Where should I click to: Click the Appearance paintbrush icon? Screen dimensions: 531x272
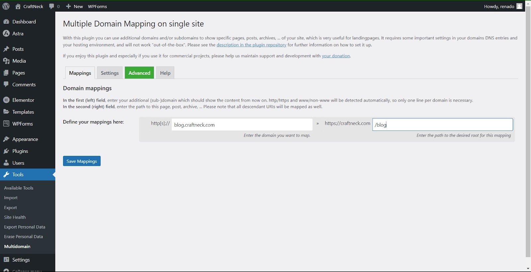point(6,139)
